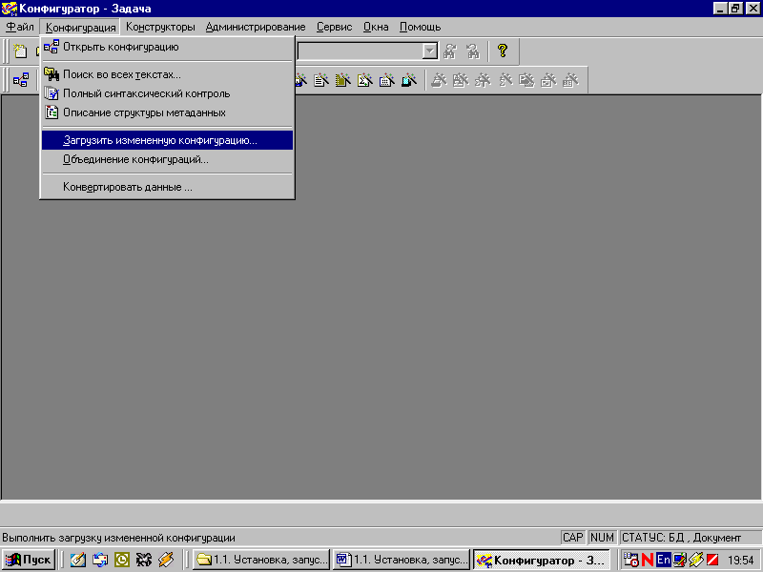Click the 19:54 system clock
The width and height of the screenshot is (763, 572).
pyautogui.click(x=741, y=561)
